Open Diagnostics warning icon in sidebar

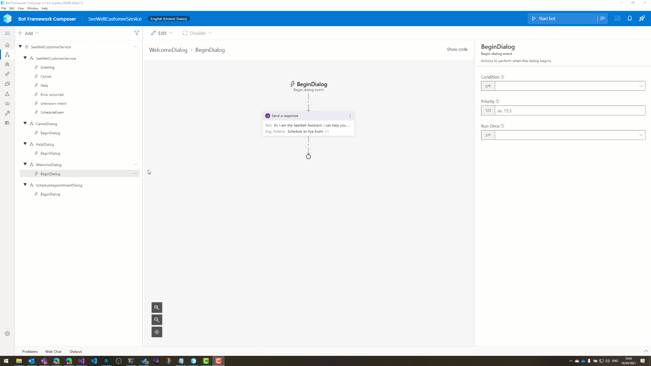(x=7, y=94)
